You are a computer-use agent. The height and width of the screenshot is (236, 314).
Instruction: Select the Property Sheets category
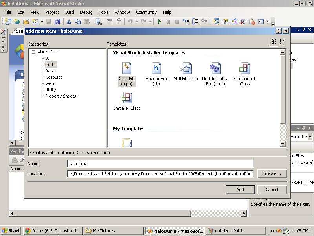[x=60, y=96]
